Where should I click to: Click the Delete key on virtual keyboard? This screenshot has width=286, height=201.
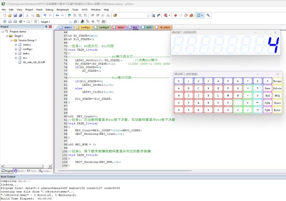point(277,88)
